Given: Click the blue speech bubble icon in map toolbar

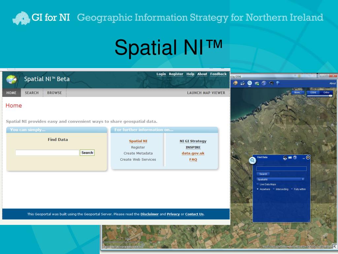Looking at the screenshot, I should coord(278,83).
